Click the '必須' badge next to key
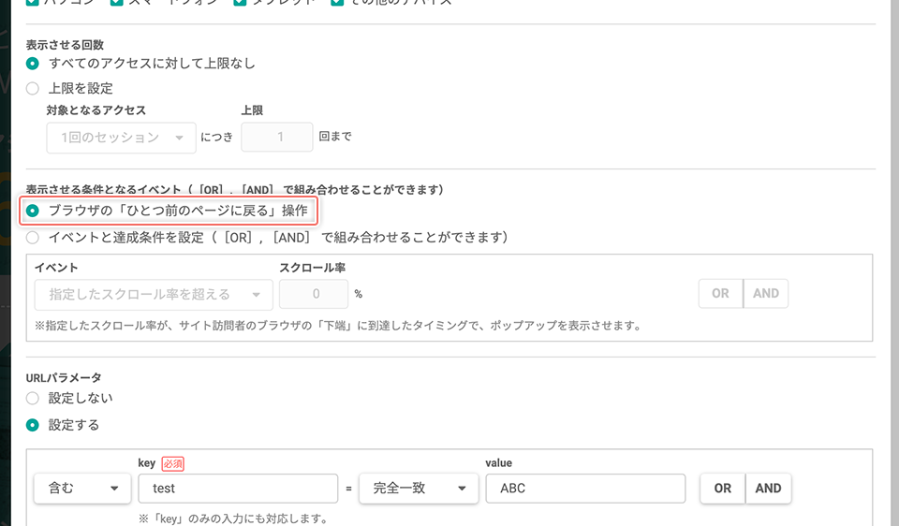899x526 pixels. coord(172,463)
